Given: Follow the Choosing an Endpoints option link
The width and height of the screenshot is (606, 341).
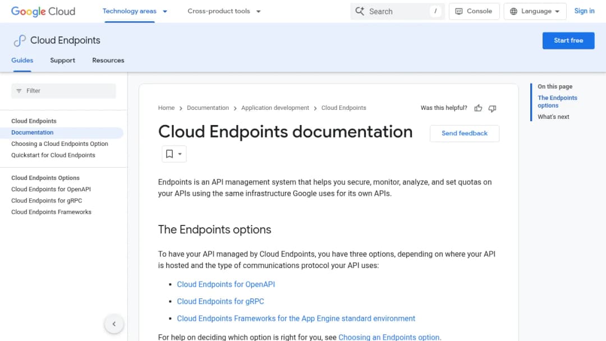Looking at the screenshot, I should (389, 337).
